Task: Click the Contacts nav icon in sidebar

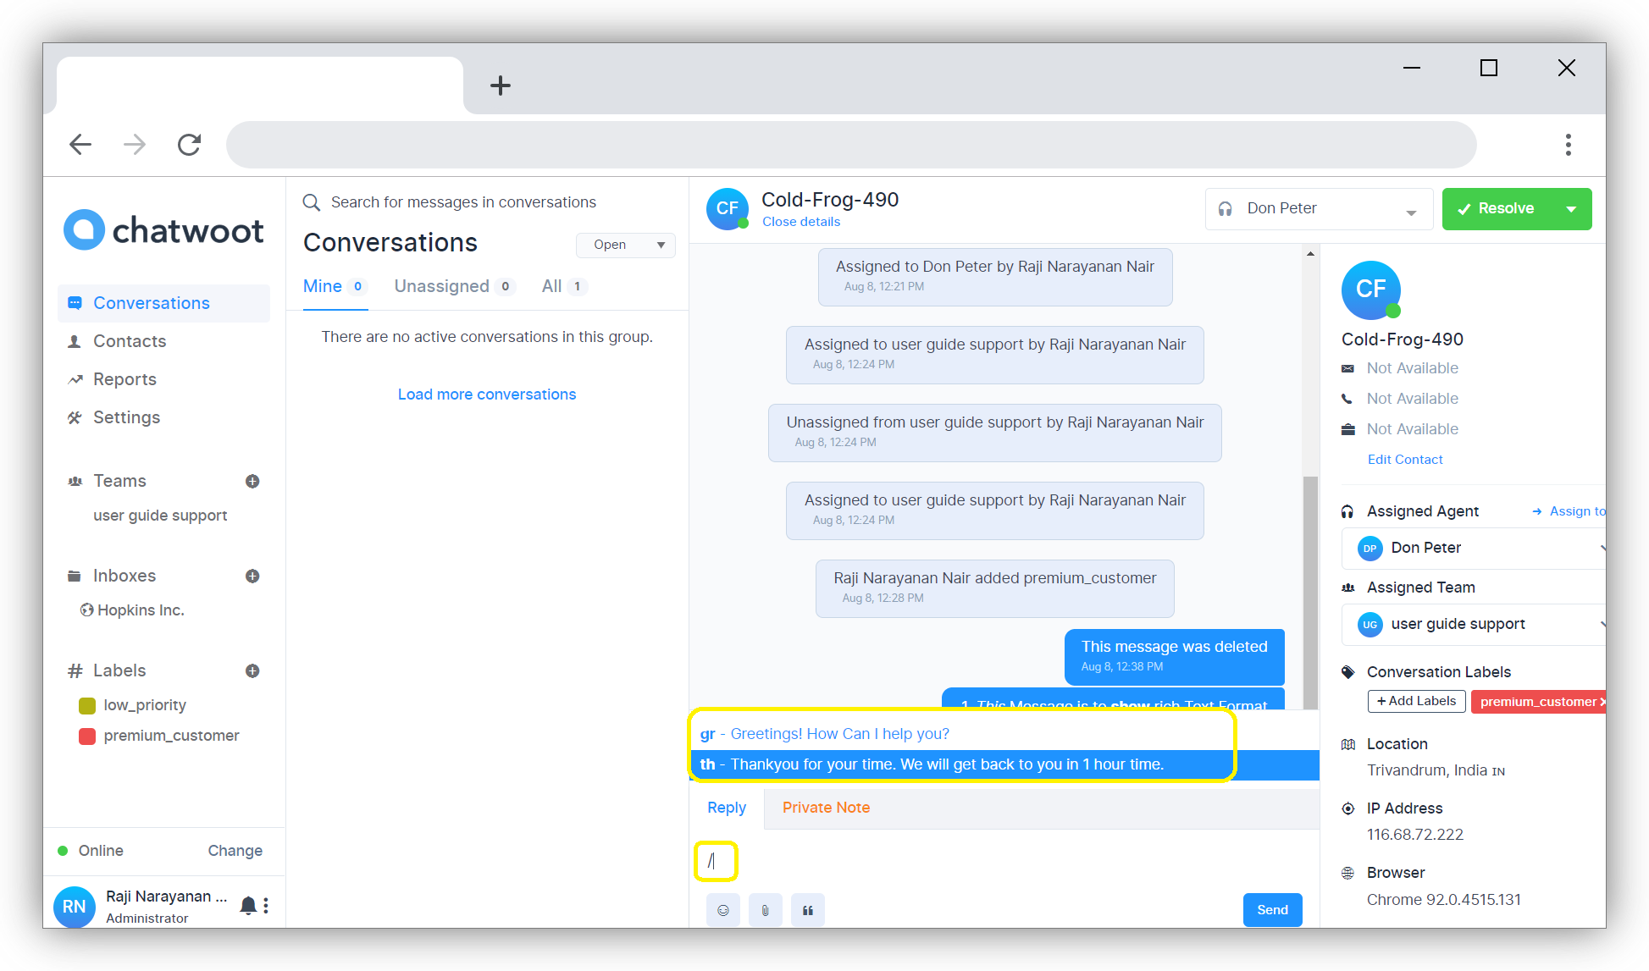Action: (74, 341)
